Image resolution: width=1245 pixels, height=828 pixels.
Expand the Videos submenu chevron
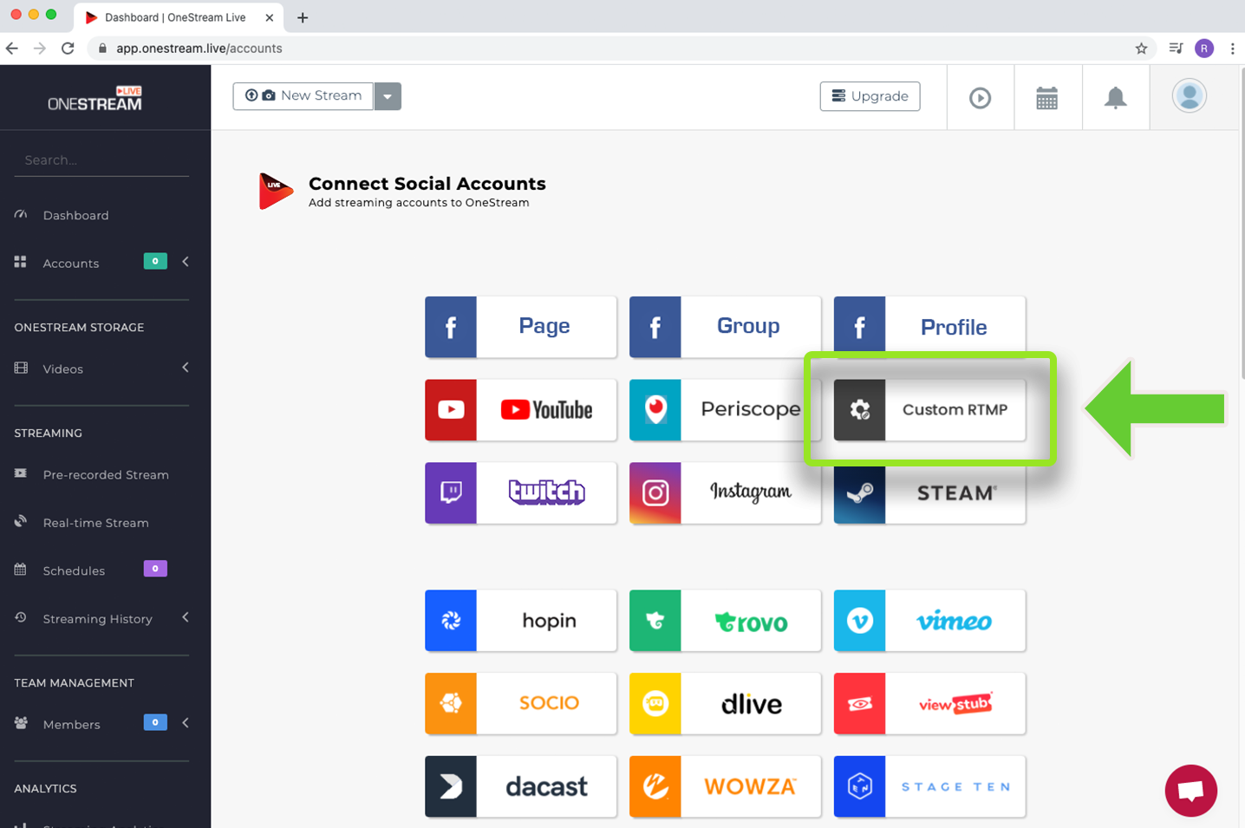[186, 368]
